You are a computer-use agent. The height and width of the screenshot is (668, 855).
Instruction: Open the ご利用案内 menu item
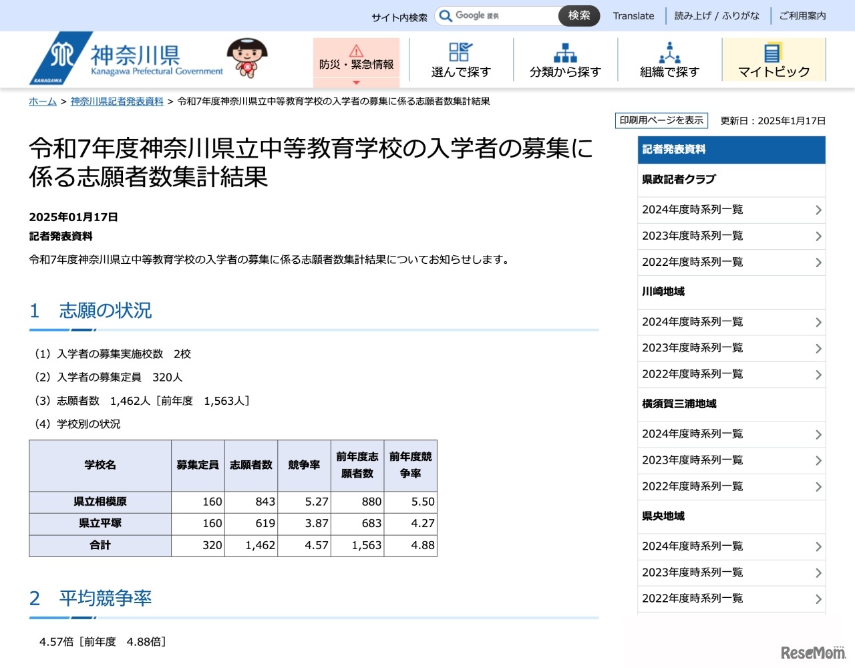(802, 16)
